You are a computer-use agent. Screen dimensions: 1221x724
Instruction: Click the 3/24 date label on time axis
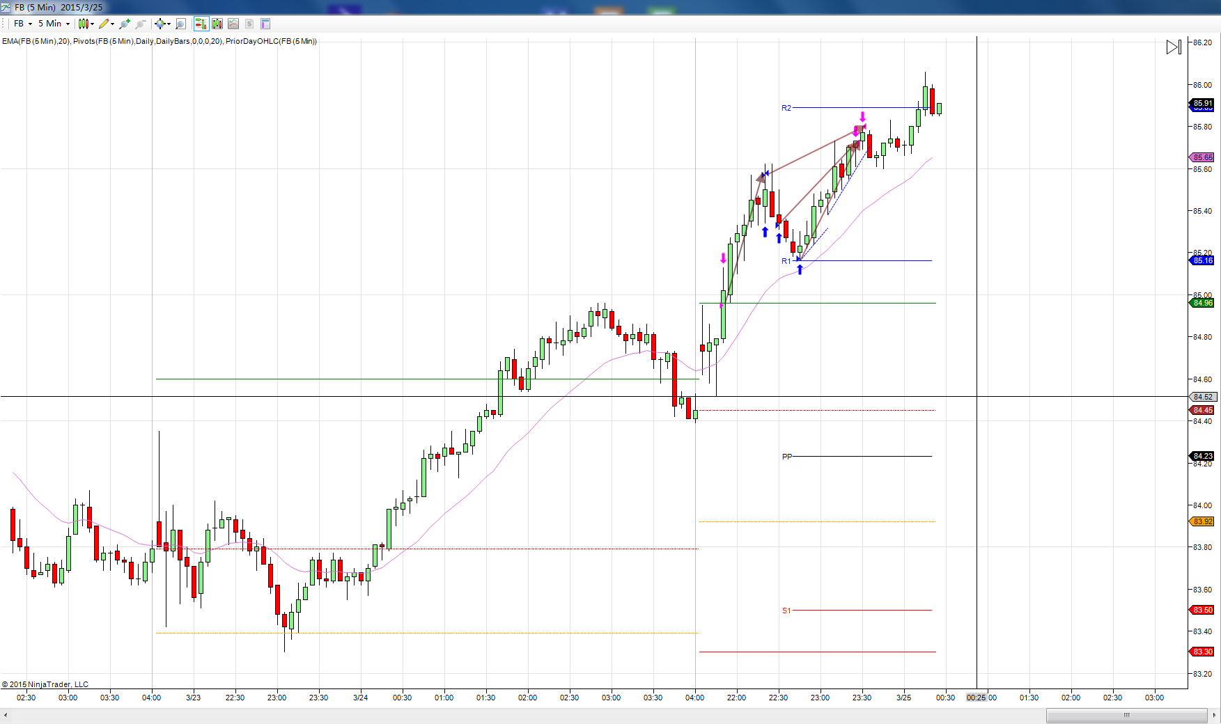click(x=360, y=698)
